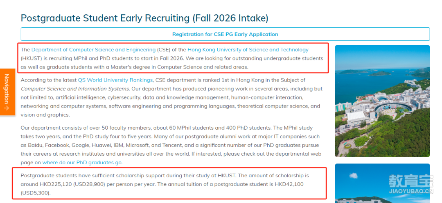The height and width of the screenshot is (203, 442).
Task: Click the JIAOYUBAO.CN watermark text
Action: (411, 192)
